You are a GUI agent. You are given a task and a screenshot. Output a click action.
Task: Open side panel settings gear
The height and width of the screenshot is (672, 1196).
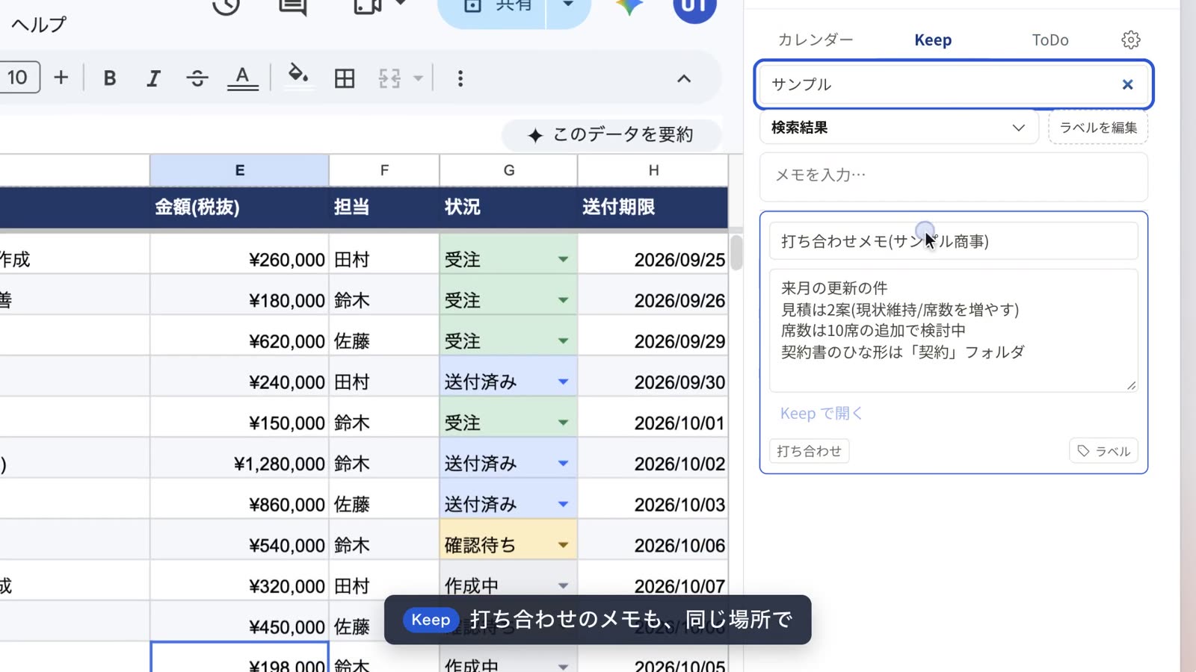pos(1131,40)
